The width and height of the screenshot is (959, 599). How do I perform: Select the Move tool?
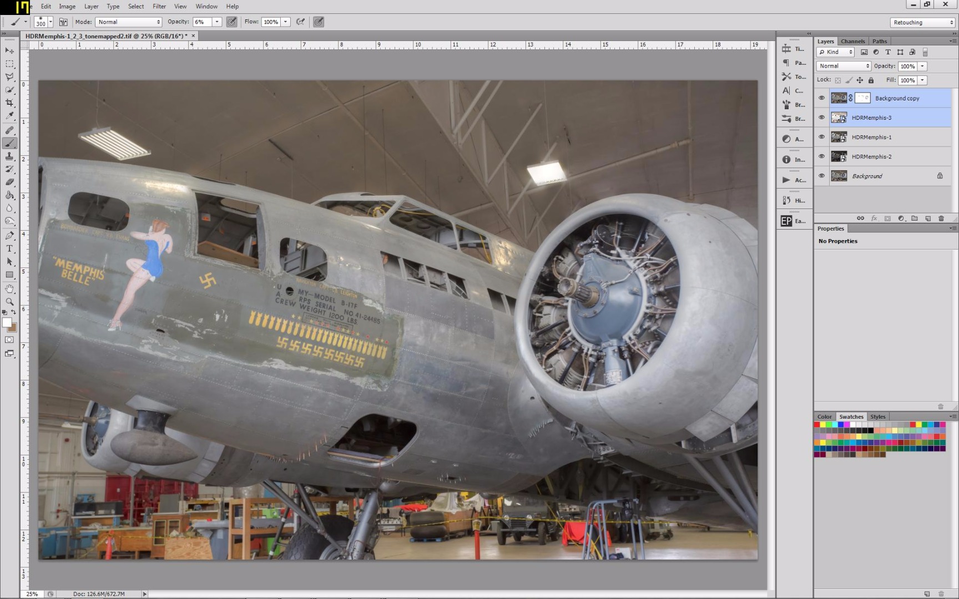point(9,50)
